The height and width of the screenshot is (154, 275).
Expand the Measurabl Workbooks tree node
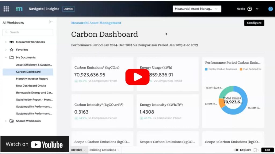(x=6, y=42)
